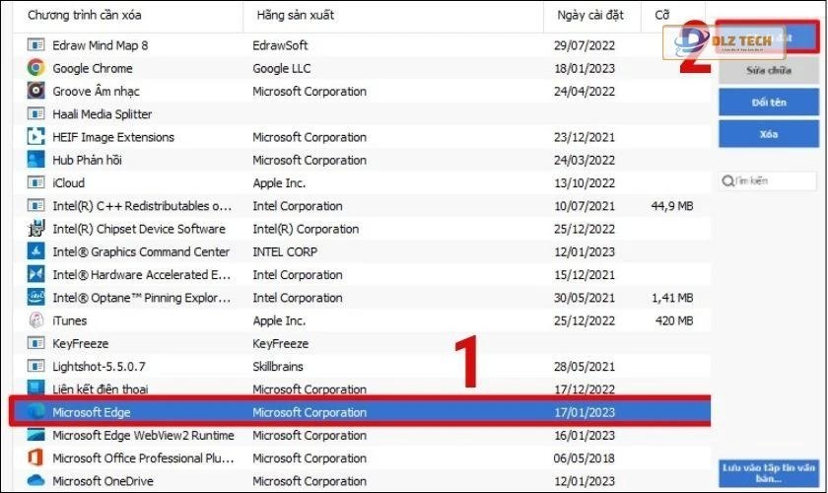The width and height of the screenshot is (828, 493).
Task: Click the Intel Chipset Device Software icon
Action: click(36, 229)
